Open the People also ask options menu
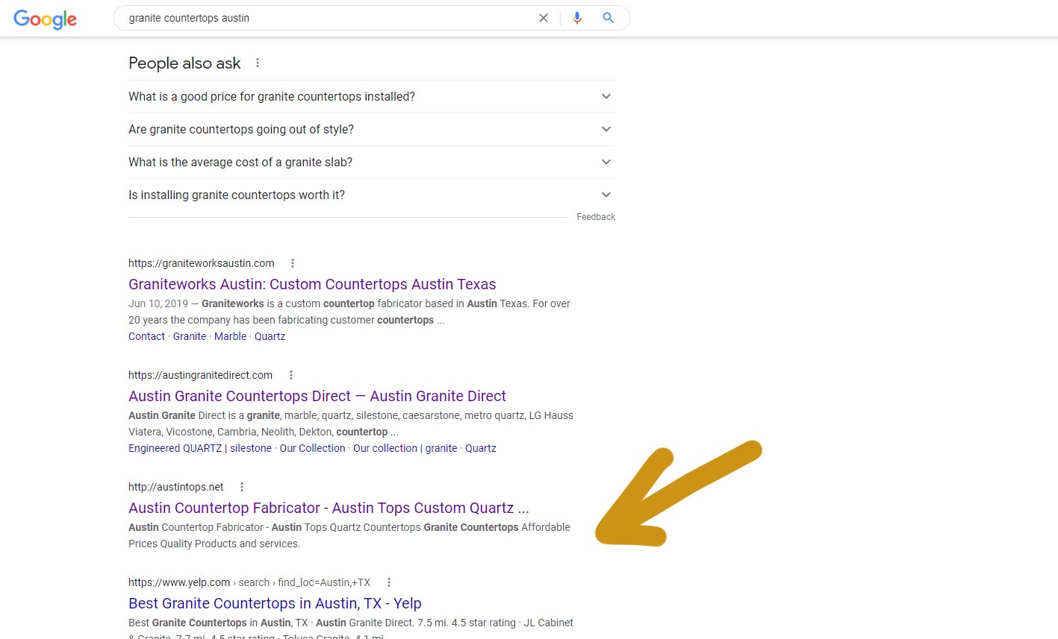This screenshot has width=1058, height=639. [258, 63]
